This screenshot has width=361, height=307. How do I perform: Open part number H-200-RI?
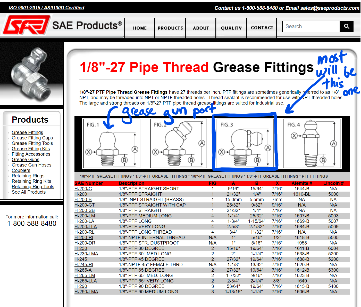click(84, 238)
